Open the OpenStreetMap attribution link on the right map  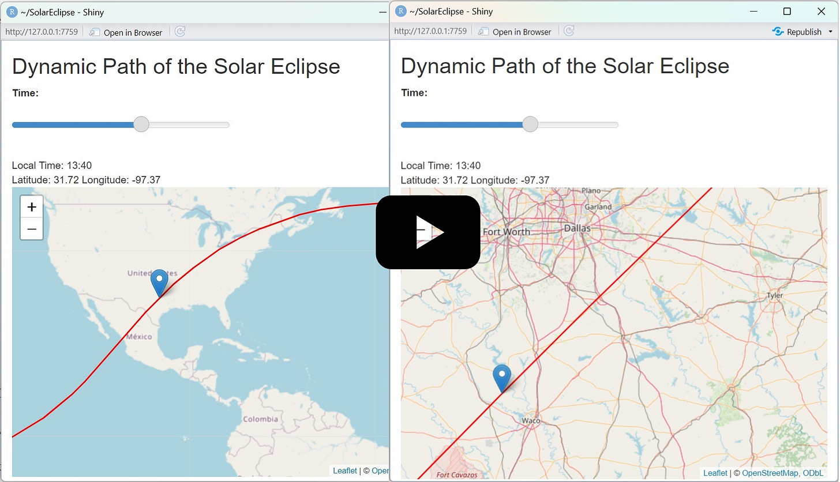point(770,473)
